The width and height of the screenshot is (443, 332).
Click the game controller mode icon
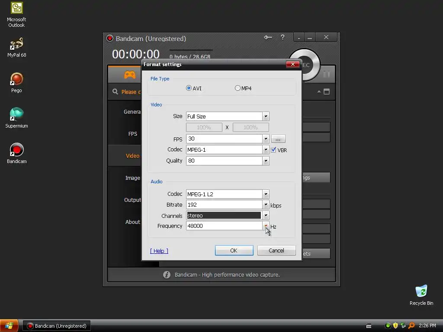[x=130, y=74]
